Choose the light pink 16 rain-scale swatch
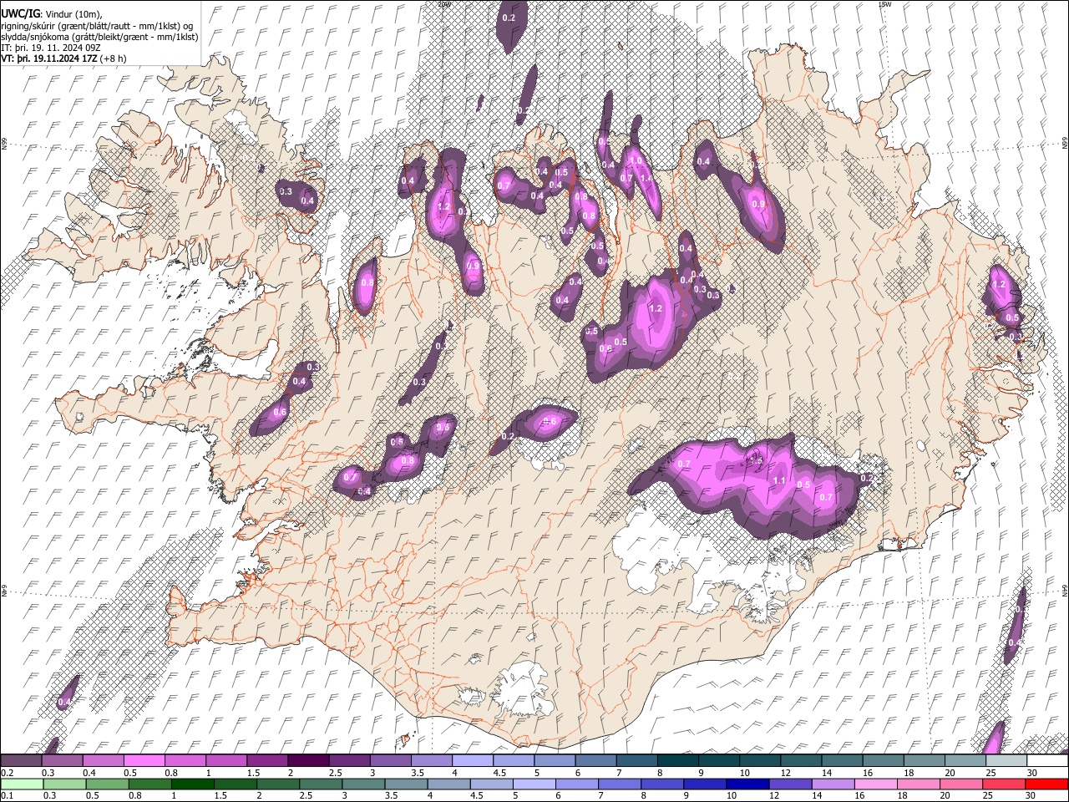 click(x=875, y=784)
